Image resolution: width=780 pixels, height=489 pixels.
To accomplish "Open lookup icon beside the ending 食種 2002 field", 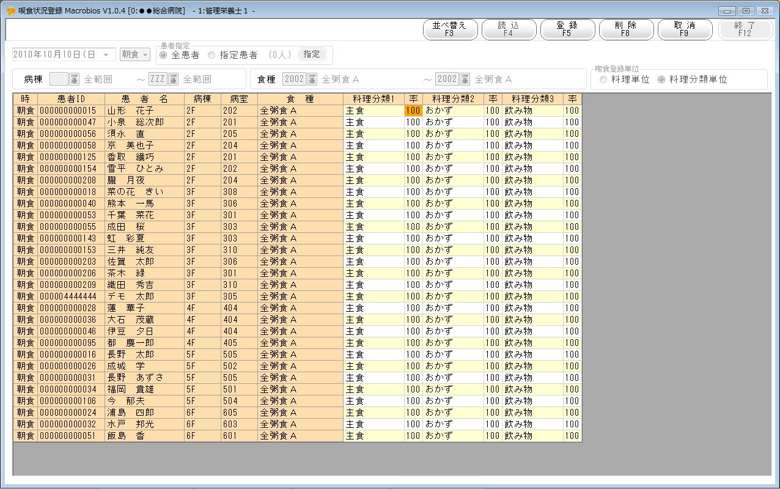I will click(465, 79).
